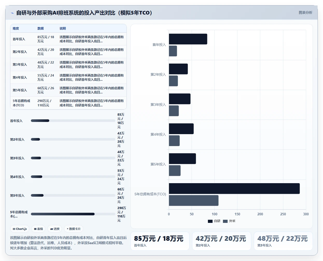Click the 外采 bar for 首年投入
This screenshot has height=261, width=323.
pos(173,51)
